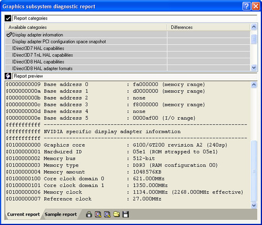Click the Base address 3 line
The width and height of the screenshot is (262, 225).
106,104
